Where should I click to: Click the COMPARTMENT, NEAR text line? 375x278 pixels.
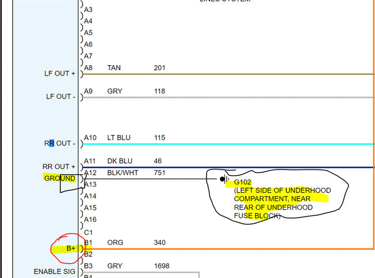tap(272, 198)
